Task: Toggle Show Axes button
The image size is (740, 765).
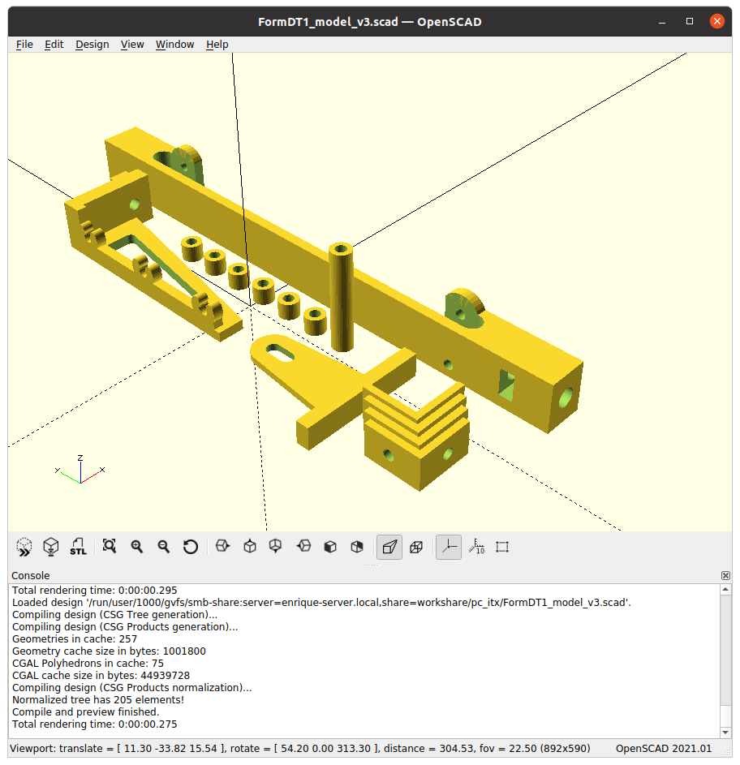Action: [449, 547]
